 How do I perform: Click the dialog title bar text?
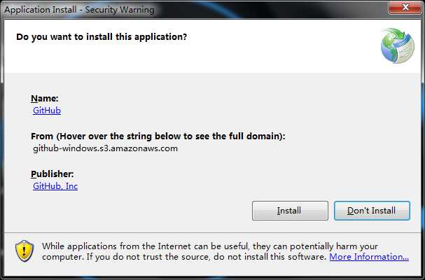[x=79, y=10]
